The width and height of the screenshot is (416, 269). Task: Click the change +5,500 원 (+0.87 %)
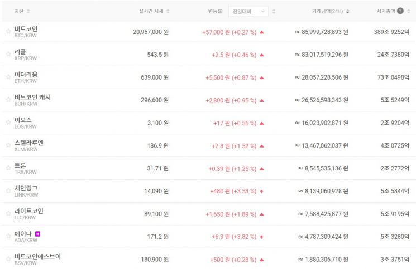pos(231,78)
